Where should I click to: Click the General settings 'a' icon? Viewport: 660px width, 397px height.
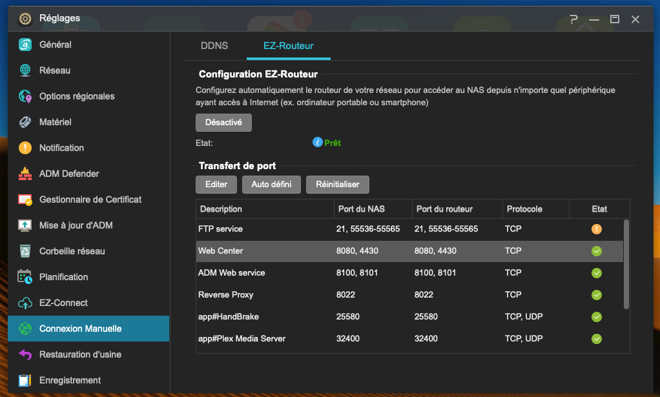tap(25, 45)
